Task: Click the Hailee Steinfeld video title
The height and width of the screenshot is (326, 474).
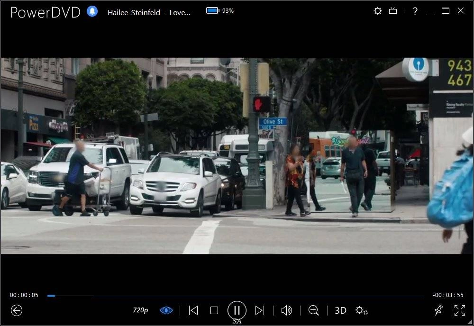Action: [149, 13]
